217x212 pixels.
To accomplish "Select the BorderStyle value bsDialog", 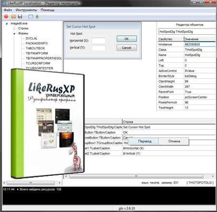I will point(200,76).
